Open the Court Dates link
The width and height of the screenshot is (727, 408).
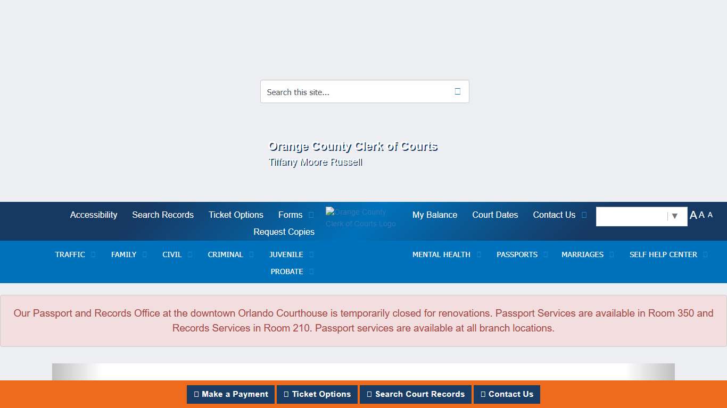click(495, 215)
